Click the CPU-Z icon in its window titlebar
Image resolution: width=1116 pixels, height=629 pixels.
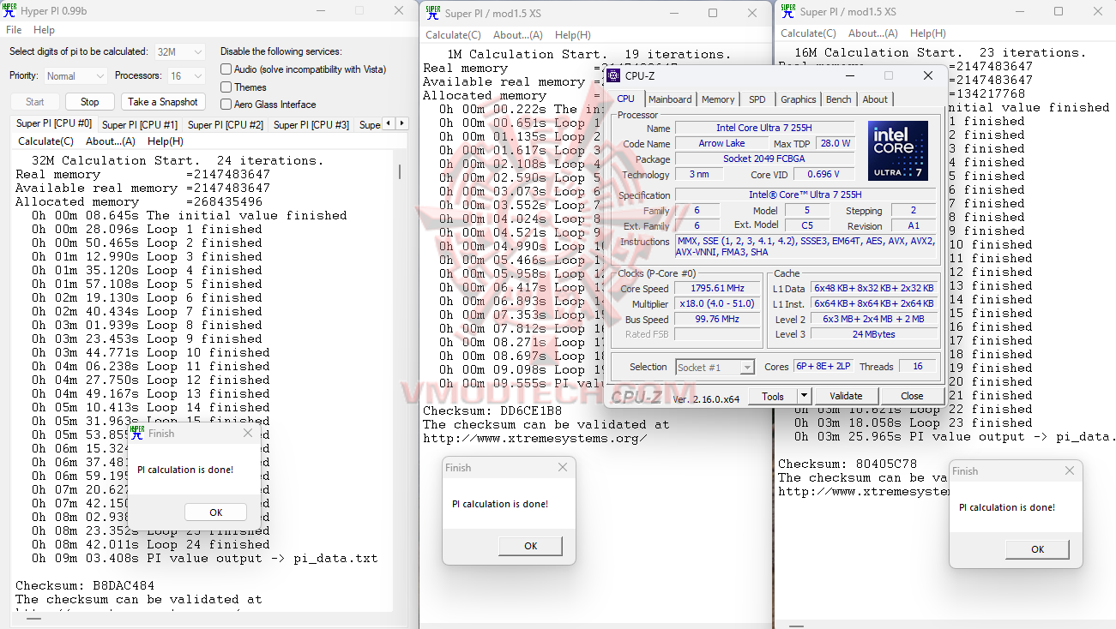pyautogui.click(x=612, y=75)
